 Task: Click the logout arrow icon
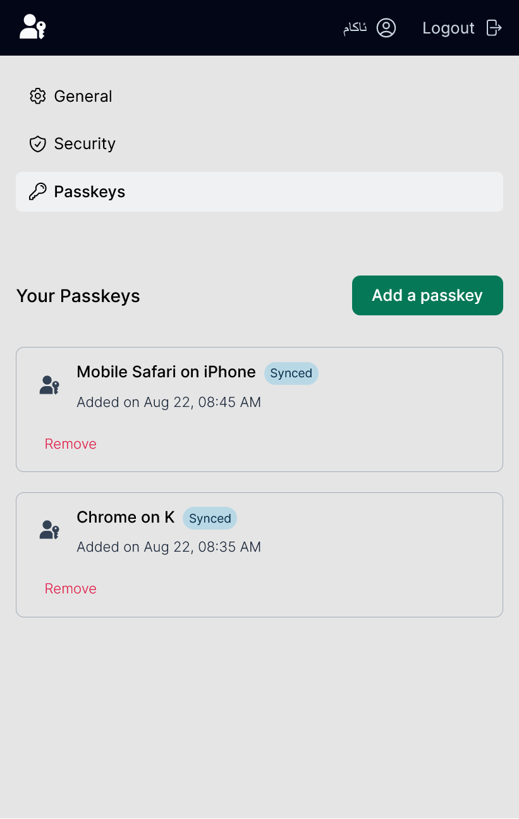[494, 27]
